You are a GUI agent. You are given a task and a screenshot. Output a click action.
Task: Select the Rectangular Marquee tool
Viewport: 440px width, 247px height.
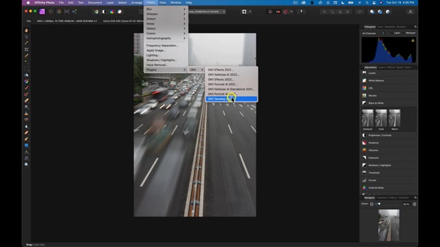pos(26,69)
